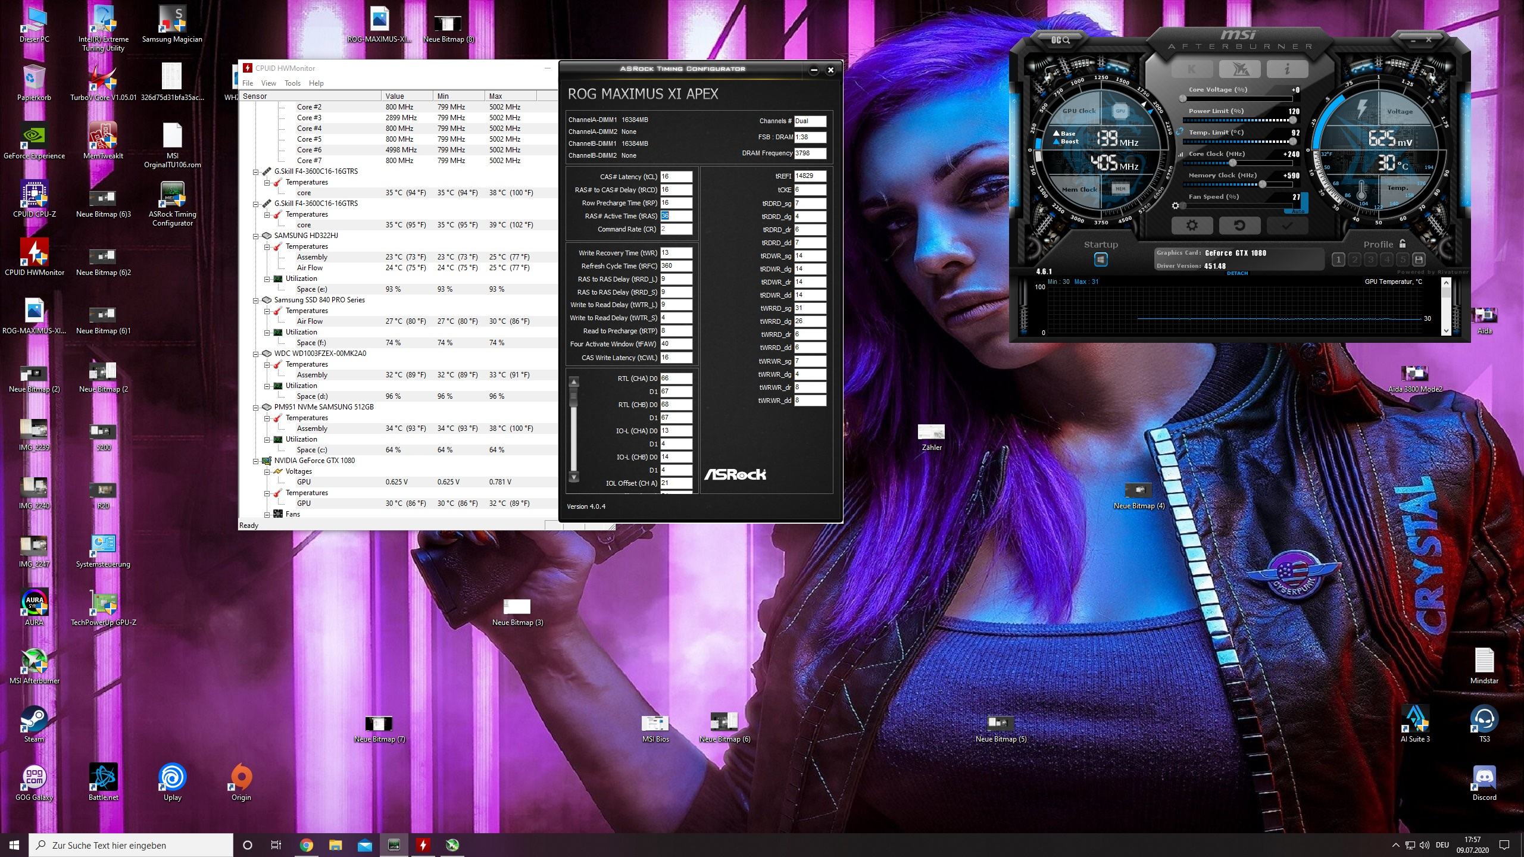Adjust the Core Clock slider handle
1524x857 pixels.
pyautogui.click(x=1233, y=163)
